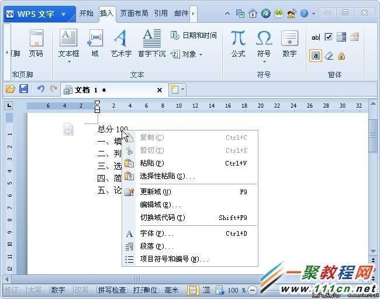Insert number with 数字 icon
Screen dimensions: 380x299
[289, 44]
